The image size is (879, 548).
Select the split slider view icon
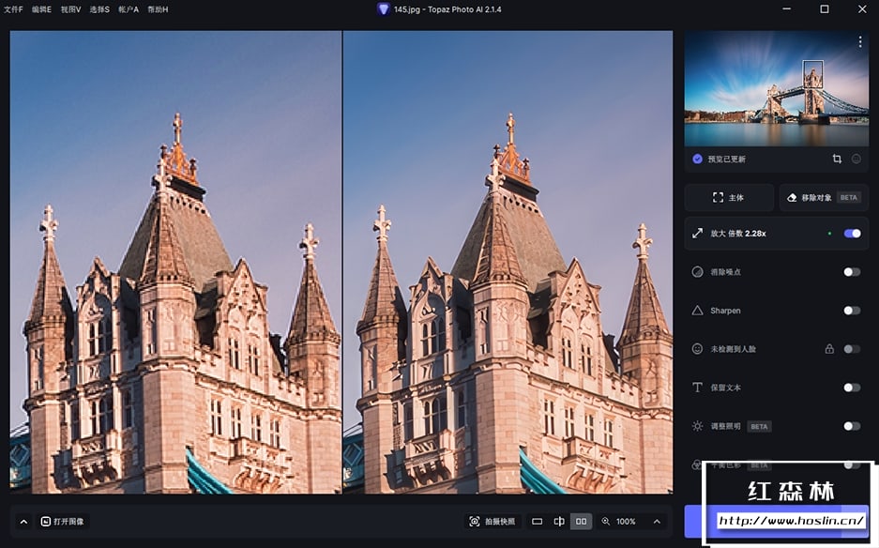559,522
